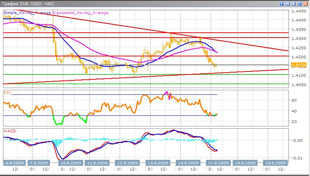
Task: Select the 11.8.2009 date marker
Action: pos(97,163)
